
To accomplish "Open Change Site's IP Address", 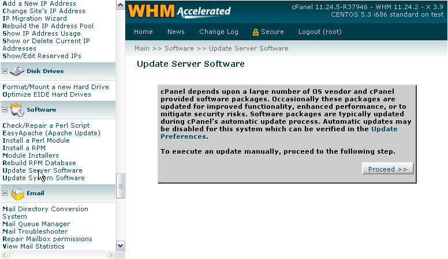I will pyautogui.click(x=44, y=11).
